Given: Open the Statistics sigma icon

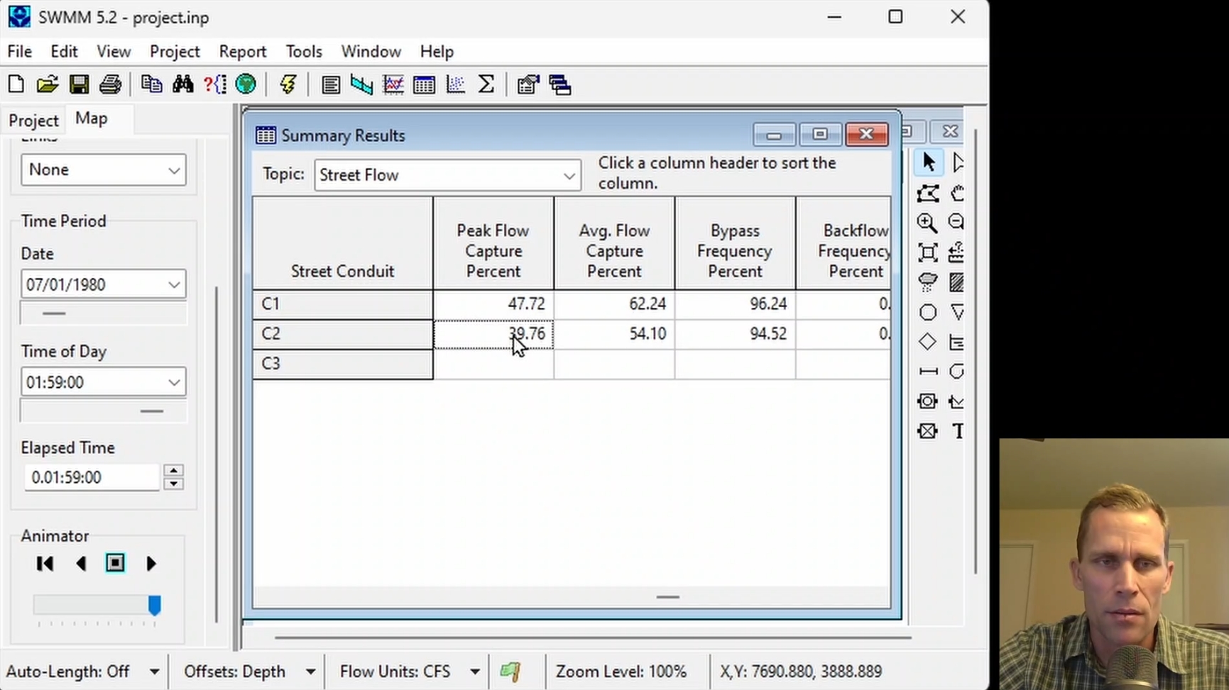Looking at the screenshot, I should click(x=486, y=84).
